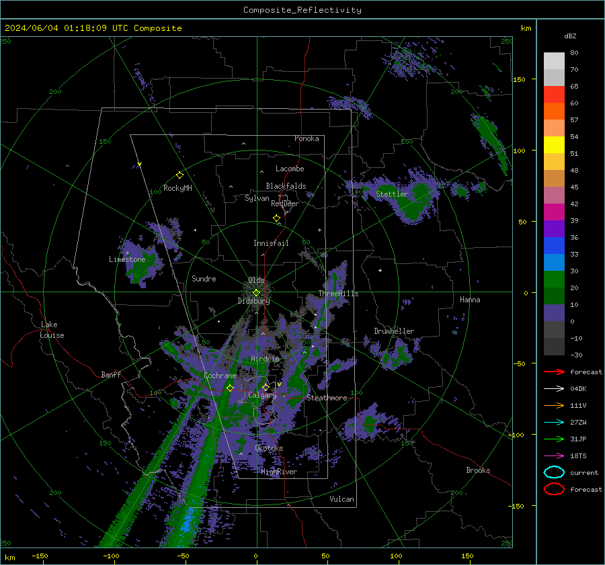Viewport: 605px width, 565px height.
Task: Click the Sylvan label
Action: 257,198
